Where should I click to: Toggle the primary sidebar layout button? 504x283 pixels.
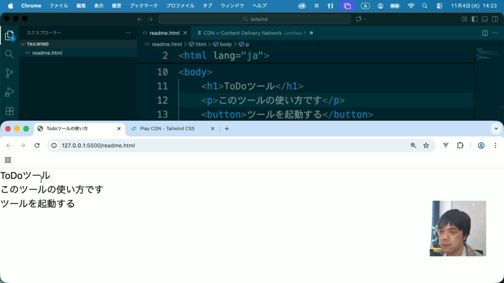(x=474, y=19)
